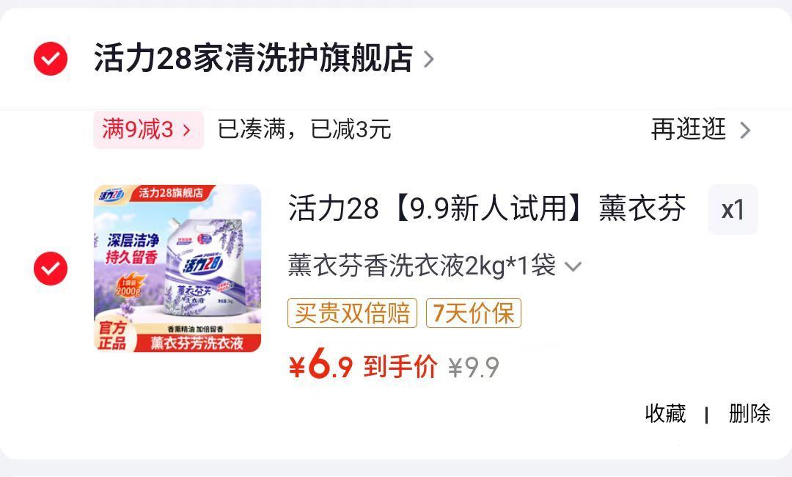
Task: View the 7天价保 price protection tag
Action: (x=473, y=313)
